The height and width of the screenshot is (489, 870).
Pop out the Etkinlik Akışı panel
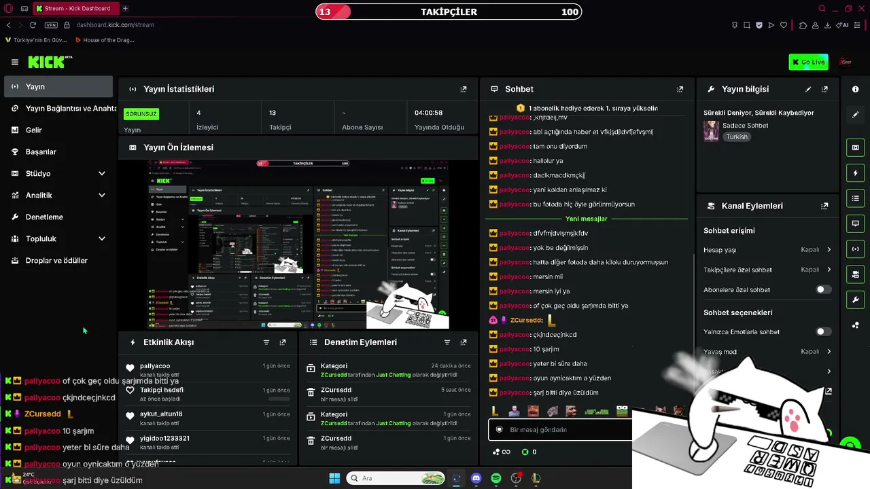point(283,342)
